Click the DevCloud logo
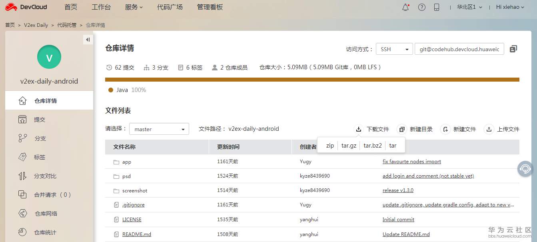 [26, 7]
